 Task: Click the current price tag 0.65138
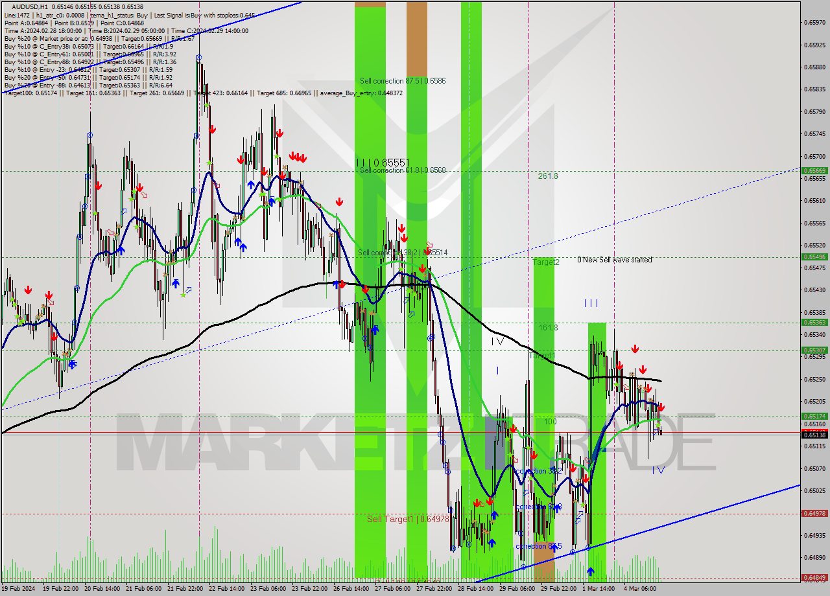coord(814,435)
